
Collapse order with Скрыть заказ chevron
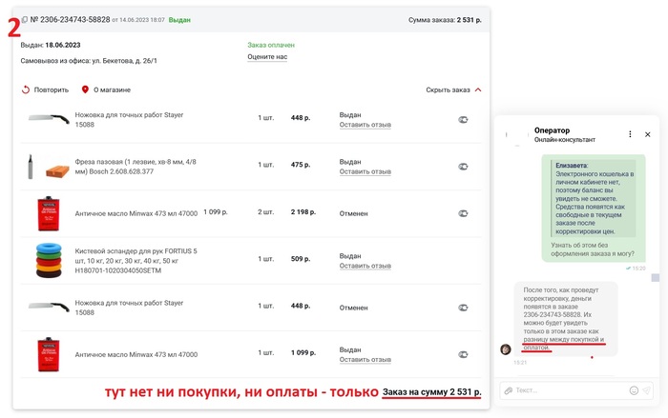coord(478,90)
